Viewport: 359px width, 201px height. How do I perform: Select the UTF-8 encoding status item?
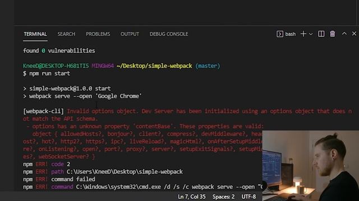pos(248,197)
